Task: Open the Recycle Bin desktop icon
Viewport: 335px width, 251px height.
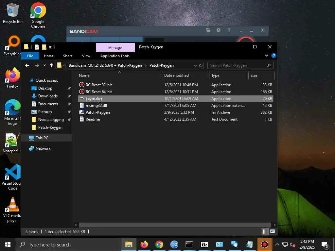Action: [x=13, y=13]
